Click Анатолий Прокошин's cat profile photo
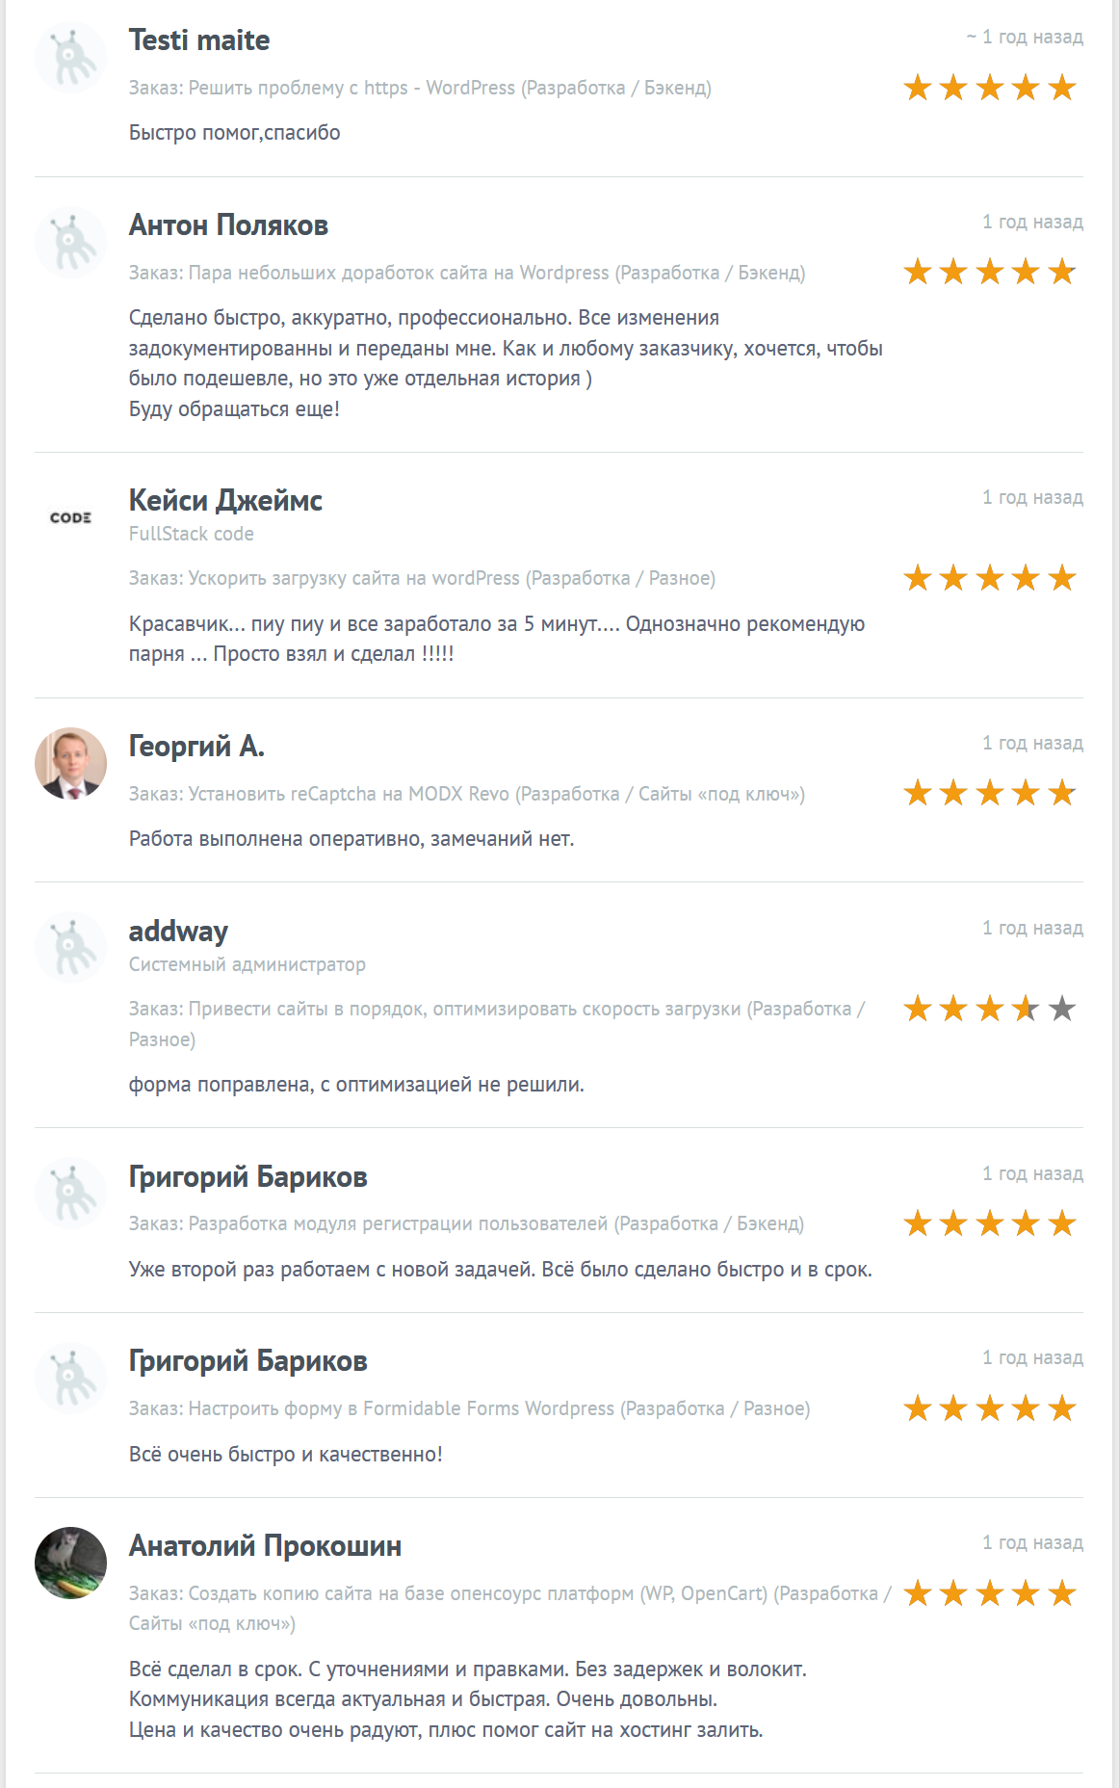Viewport: 1119px width, 1788px height. [x=70, y=1563]
